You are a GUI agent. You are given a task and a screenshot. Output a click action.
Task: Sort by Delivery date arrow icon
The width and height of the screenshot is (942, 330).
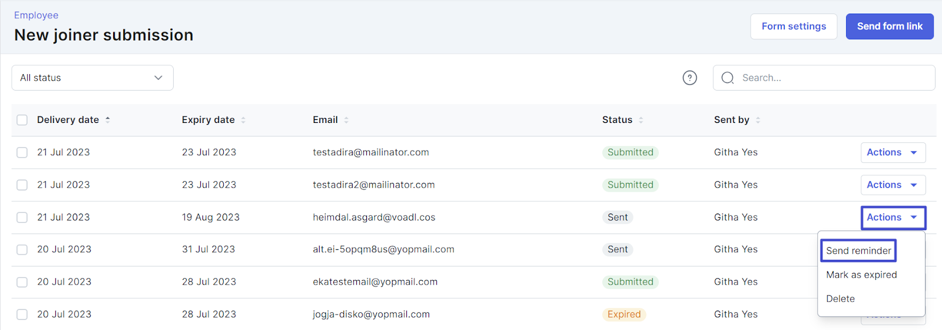click(x=108, y=119)
